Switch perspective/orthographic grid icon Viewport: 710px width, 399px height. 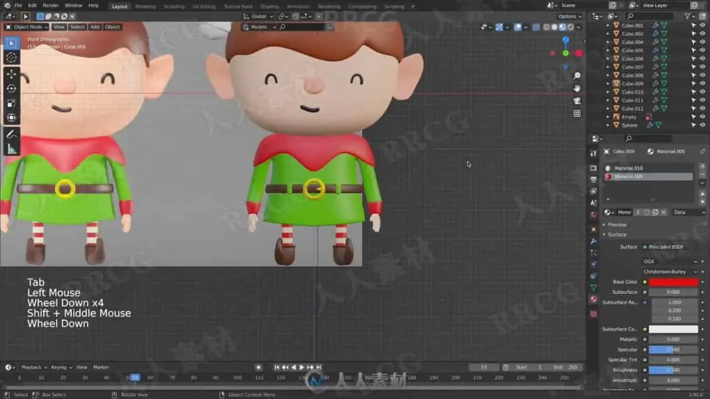[x=577, y=113]
